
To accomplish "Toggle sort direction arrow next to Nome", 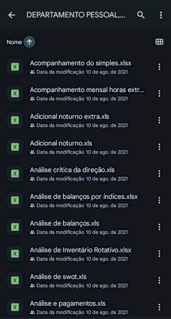I will point(29,42).
